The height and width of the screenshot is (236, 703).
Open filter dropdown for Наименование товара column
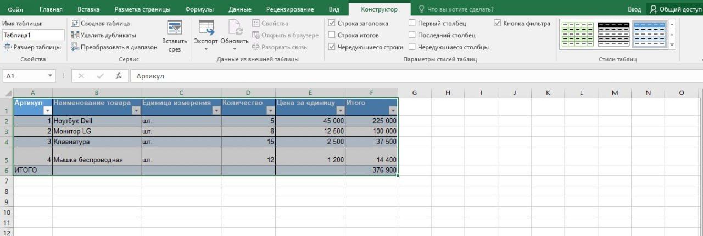click(x=136, y=111)
